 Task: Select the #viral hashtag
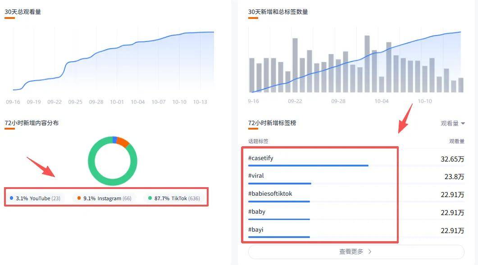(256, 176)
